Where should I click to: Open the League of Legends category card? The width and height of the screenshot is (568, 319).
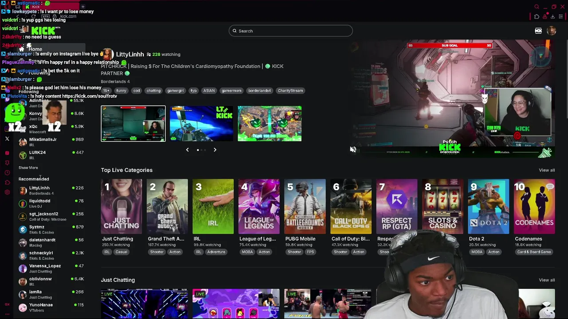259,206
